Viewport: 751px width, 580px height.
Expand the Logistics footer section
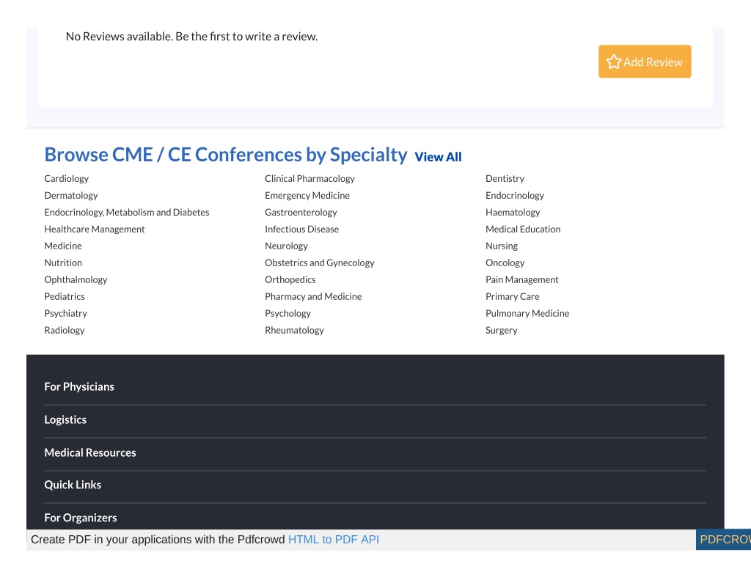tap(375, 420)
